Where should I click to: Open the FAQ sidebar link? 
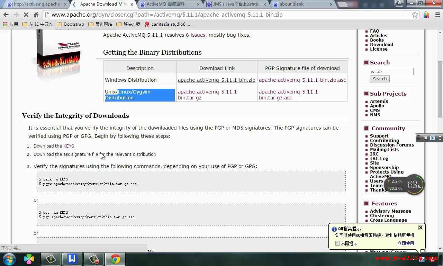tap(374, 31)
